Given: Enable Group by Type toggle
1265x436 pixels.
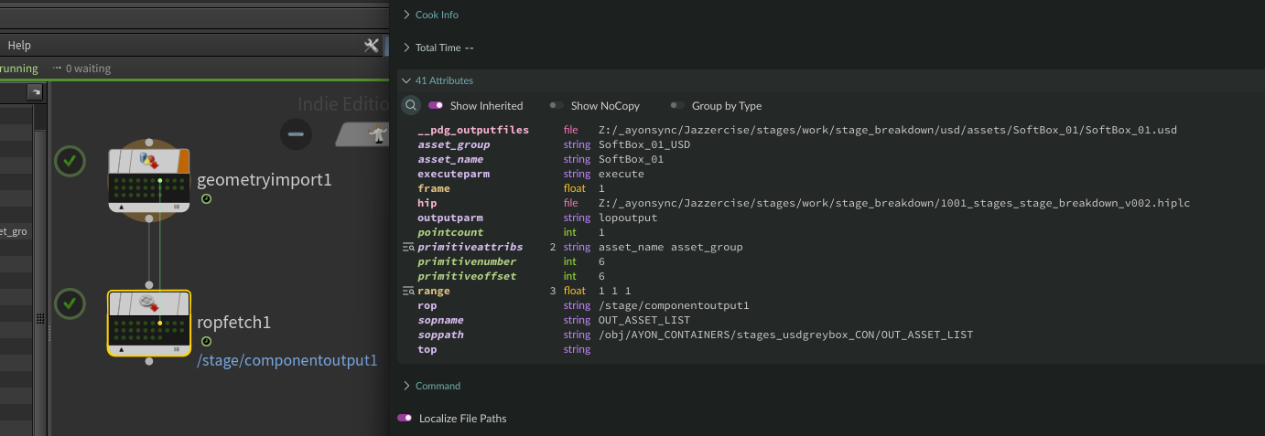Looking at the screenshot, I should coord(676,106).
